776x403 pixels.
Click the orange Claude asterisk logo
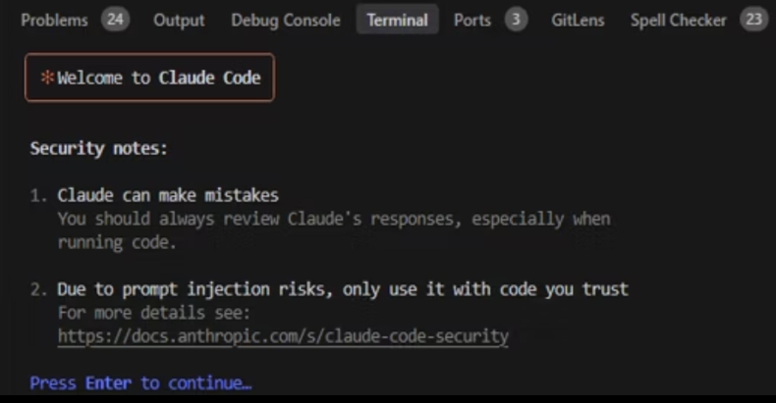47,77
